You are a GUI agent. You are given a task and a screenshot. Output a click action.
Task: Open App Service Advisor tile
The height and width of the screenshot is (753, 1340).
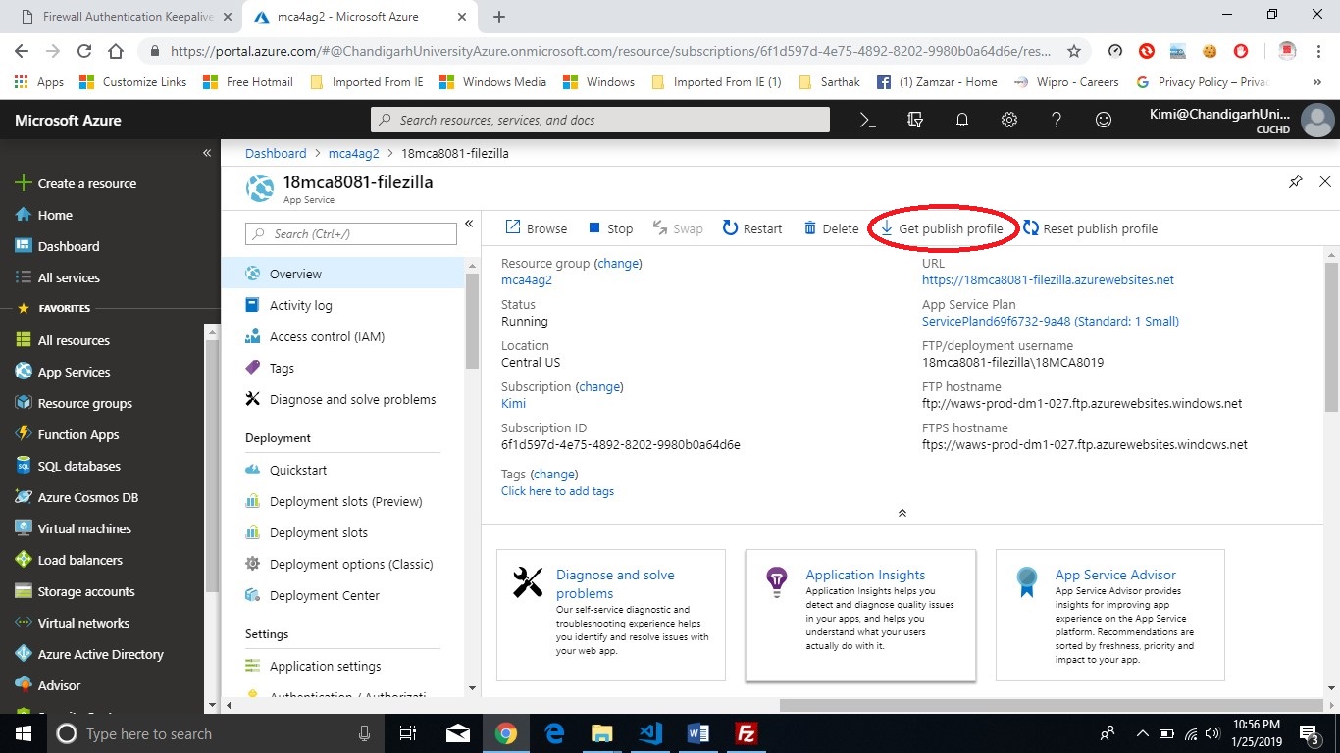1110,615
